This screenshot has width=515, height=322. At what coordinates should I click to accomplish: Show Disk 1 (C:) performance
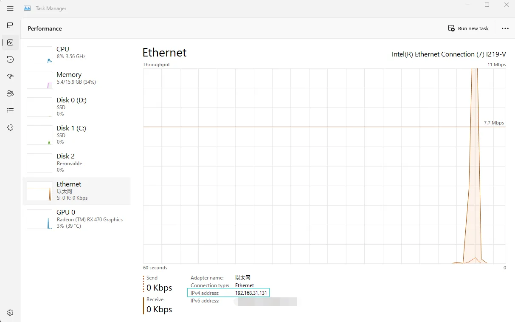pos(76,135)
